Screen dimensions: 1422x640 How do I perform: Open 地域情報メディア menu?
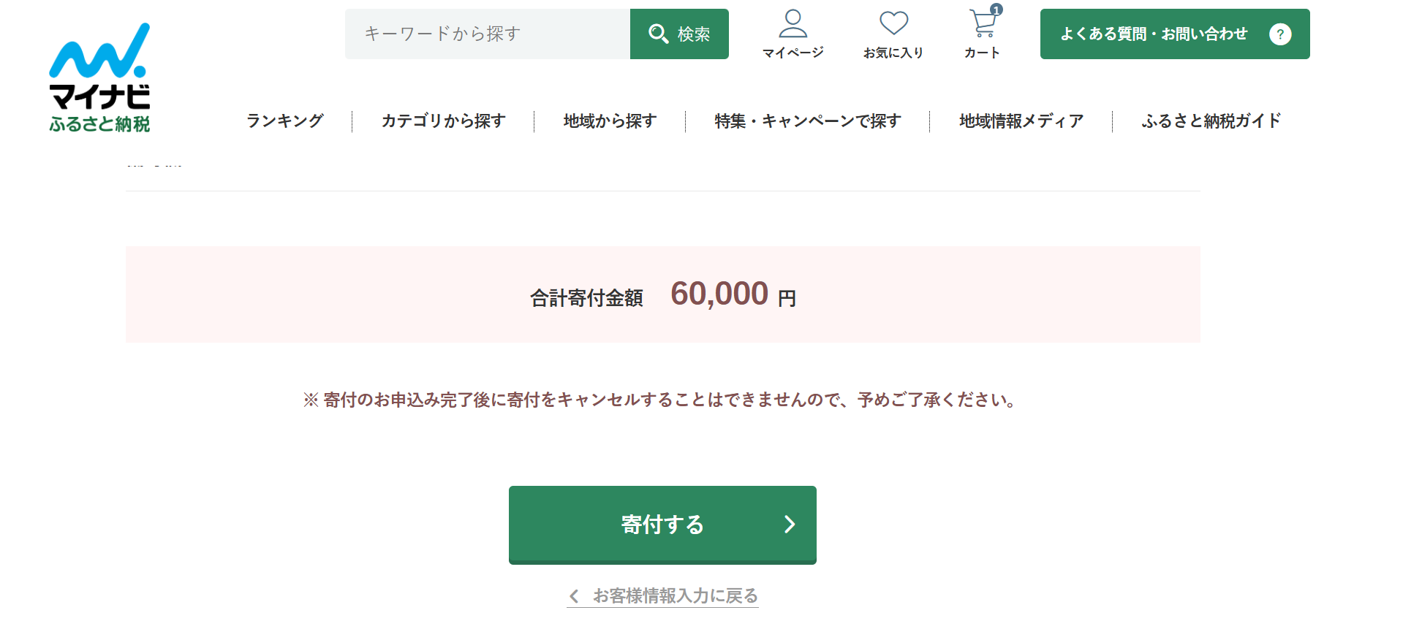1021,121
